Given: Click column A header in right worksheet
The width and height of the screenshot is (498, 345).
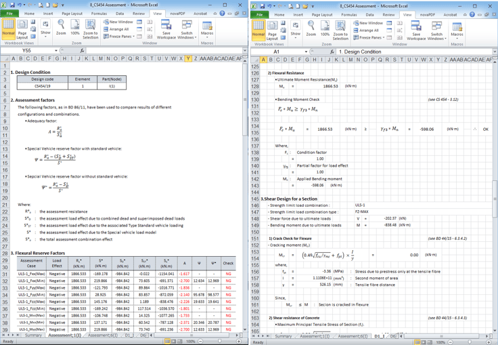Looking at the screenshot, I should pos(263,60).
